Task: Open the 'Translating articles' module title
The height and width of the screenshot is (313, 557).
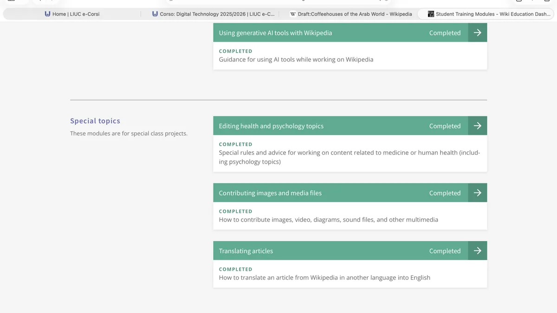Action: 246,251
